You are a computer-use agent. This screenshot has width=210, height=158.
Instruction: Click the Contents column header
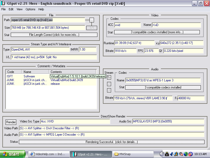(72, 72)
